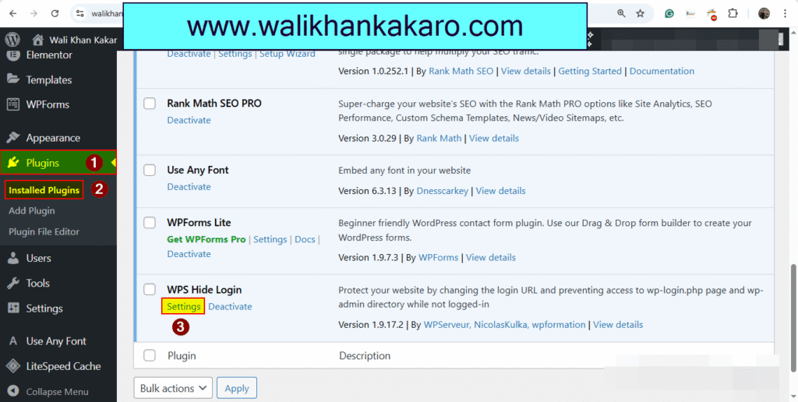Tick the Rank Math SEO PRO checkbox
Screen dimensions: 798x402
149,104
